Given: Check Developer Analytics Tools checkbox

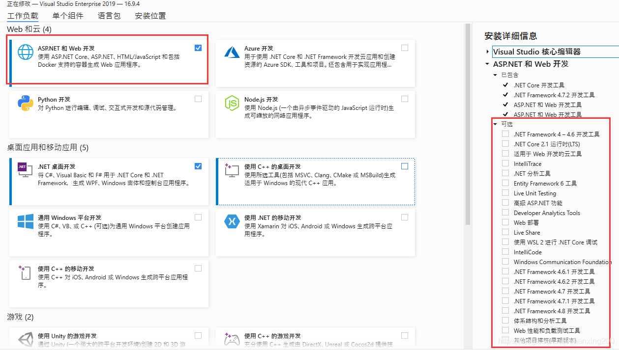Looking at the screenshot, I should coord(505,213).
